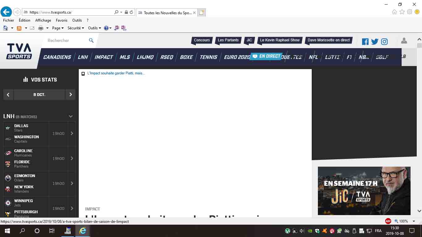Click the browser forward arrow

pos(17,12)
